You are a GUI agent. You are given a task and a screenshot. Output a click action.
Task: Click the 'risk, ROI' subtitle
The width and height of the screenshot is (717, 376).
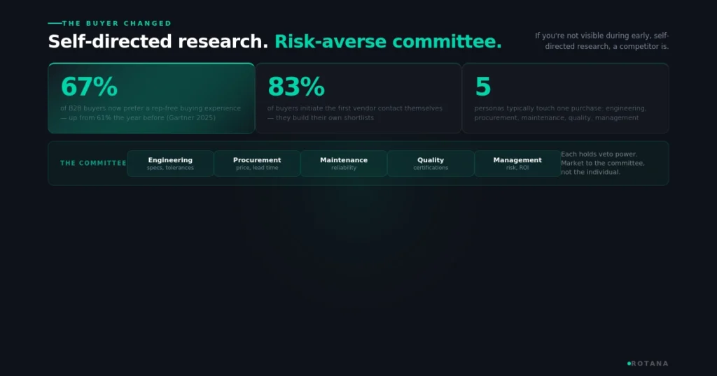[517, 168]
